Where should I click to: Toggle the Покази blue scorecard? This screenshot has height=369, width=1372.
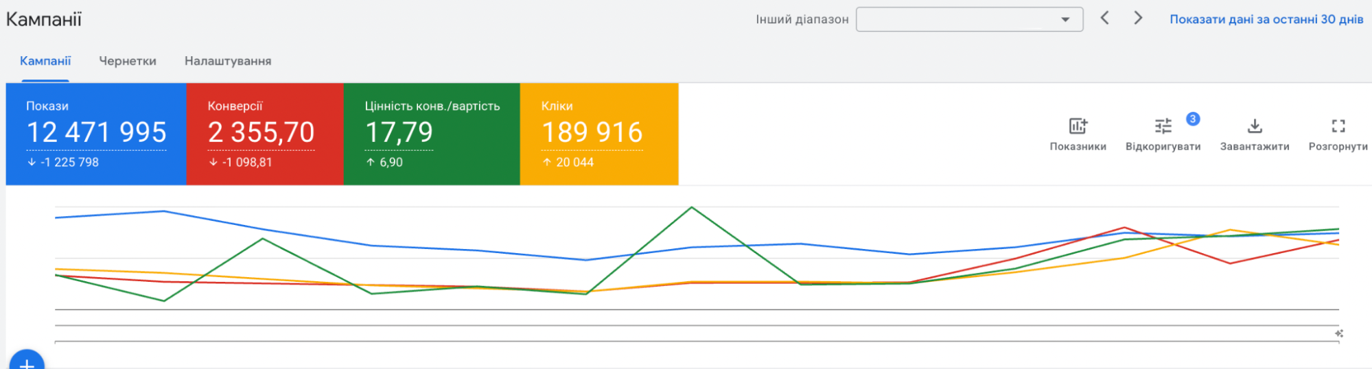[x=96, y=134]
